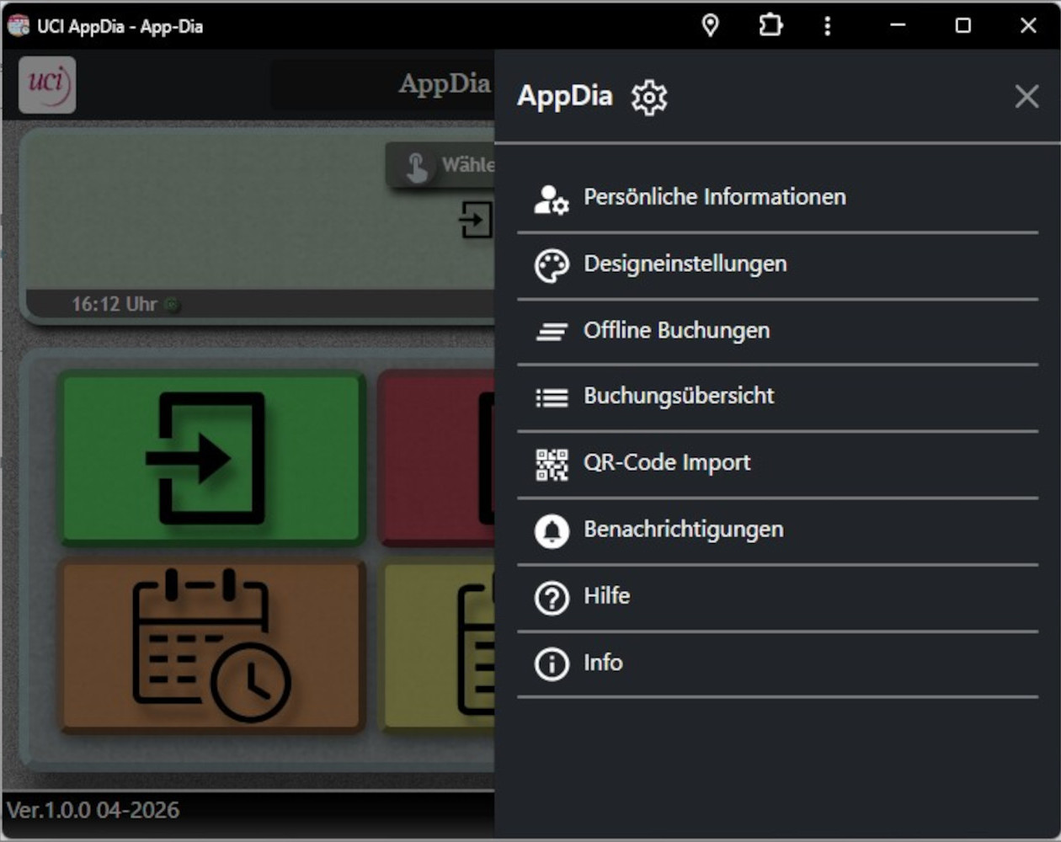Click the location pin icon in title bar
The width and height of the screenshot is (1061, 842).
pos(711,26)
